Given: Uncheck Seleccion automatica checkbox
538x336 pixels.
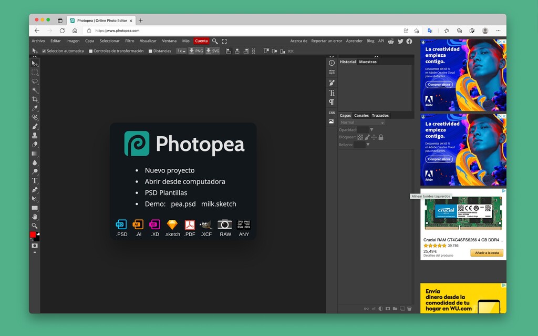Looking at the screenshot, I should click(x=44, y=51).
